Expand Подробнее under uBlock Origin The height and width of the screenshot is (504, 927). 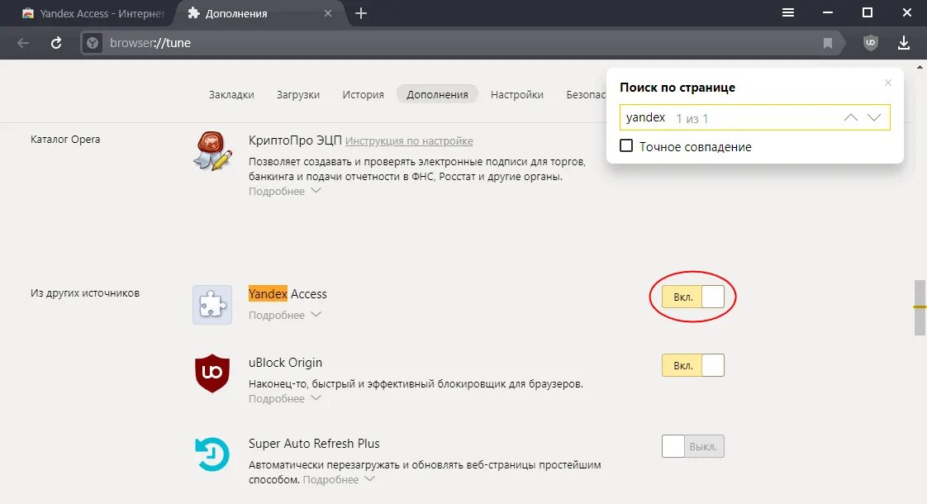tap(284, 398)
